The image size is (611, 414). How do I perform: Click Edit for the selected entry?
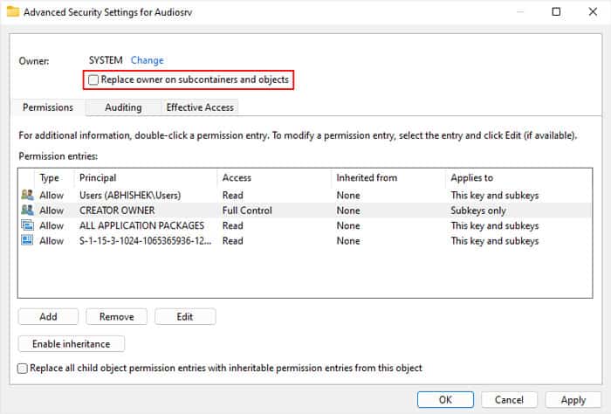point(185,316)
